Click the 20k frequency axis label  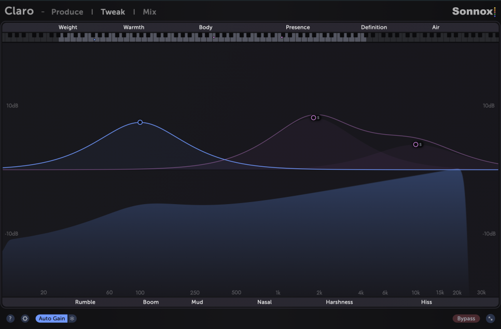tap(457, 292)
